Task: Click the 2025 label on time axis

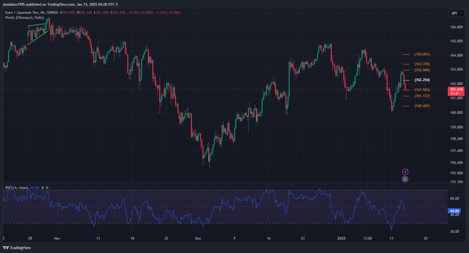Action: tap(341, 238)
